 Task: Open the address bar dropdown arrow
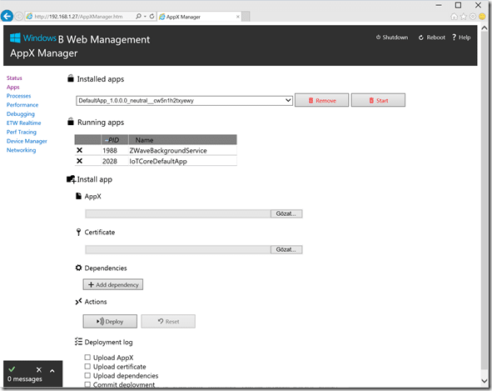(145, 17)
